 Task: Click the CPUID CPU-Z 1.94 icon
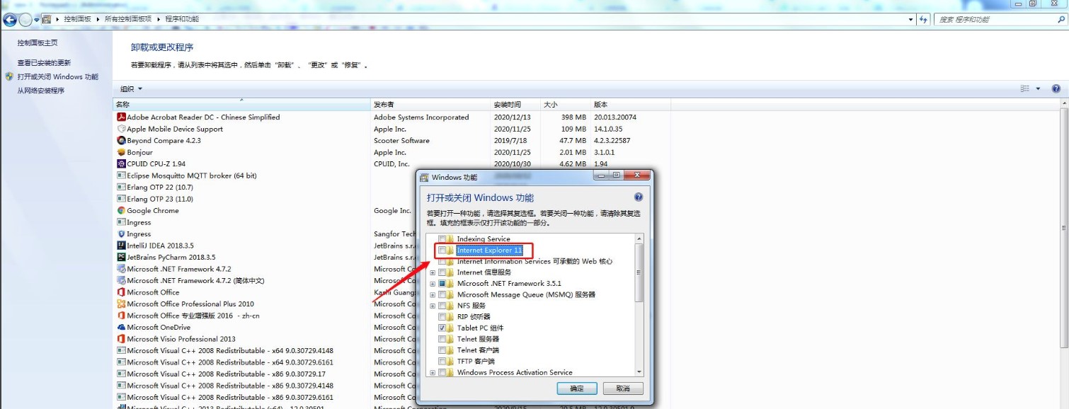point(121,164)
